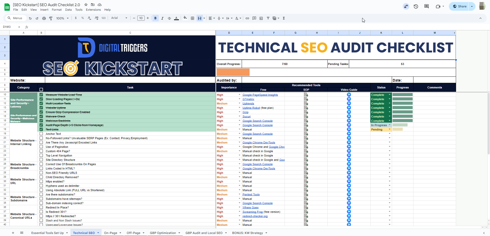The image size is (490, 236).
Task: Check Redirect In Place? checkbox
Action: (41, 207)
